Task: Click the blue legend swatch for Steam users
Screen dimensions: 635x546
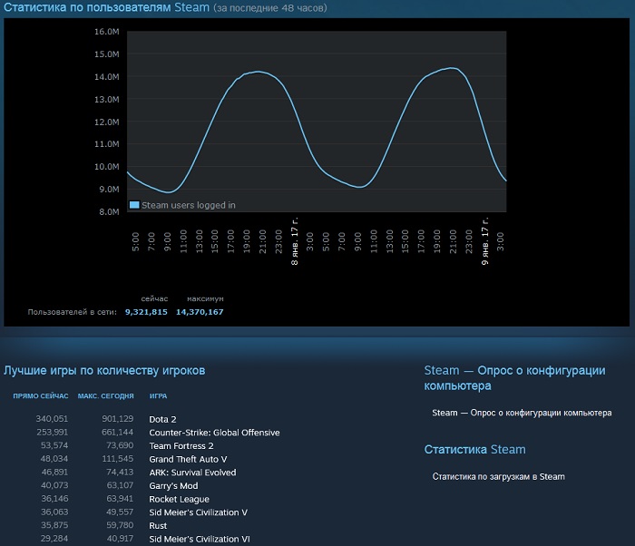Action: [134, 205]
